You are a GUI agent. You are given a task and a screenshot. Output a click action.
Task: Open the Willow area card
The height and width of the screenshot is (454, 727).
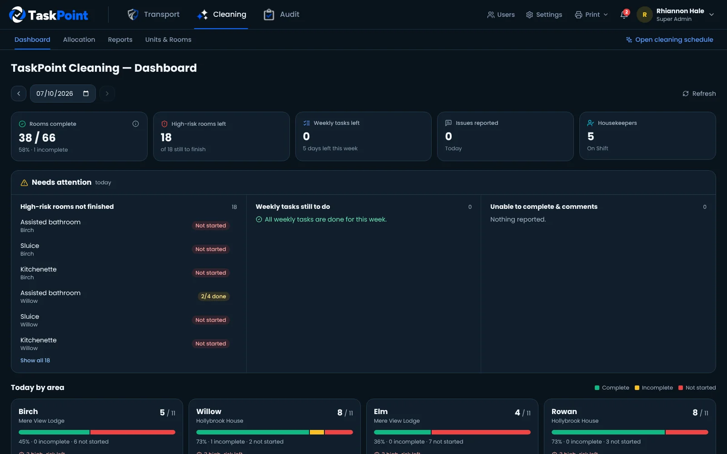pos(274,426)
